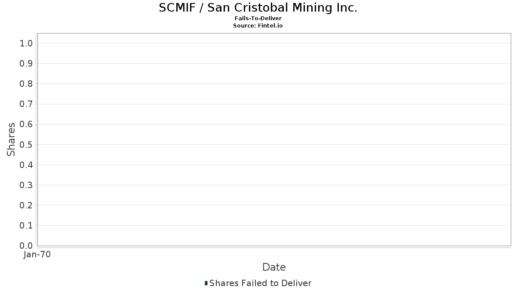This screenshot has height=290, width=516.
Task: Click the green legend swatch
Action: 206,283
